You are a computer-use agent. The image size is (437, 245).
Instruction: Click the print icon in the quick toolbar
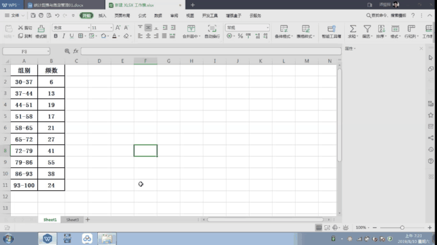[41, 15]
